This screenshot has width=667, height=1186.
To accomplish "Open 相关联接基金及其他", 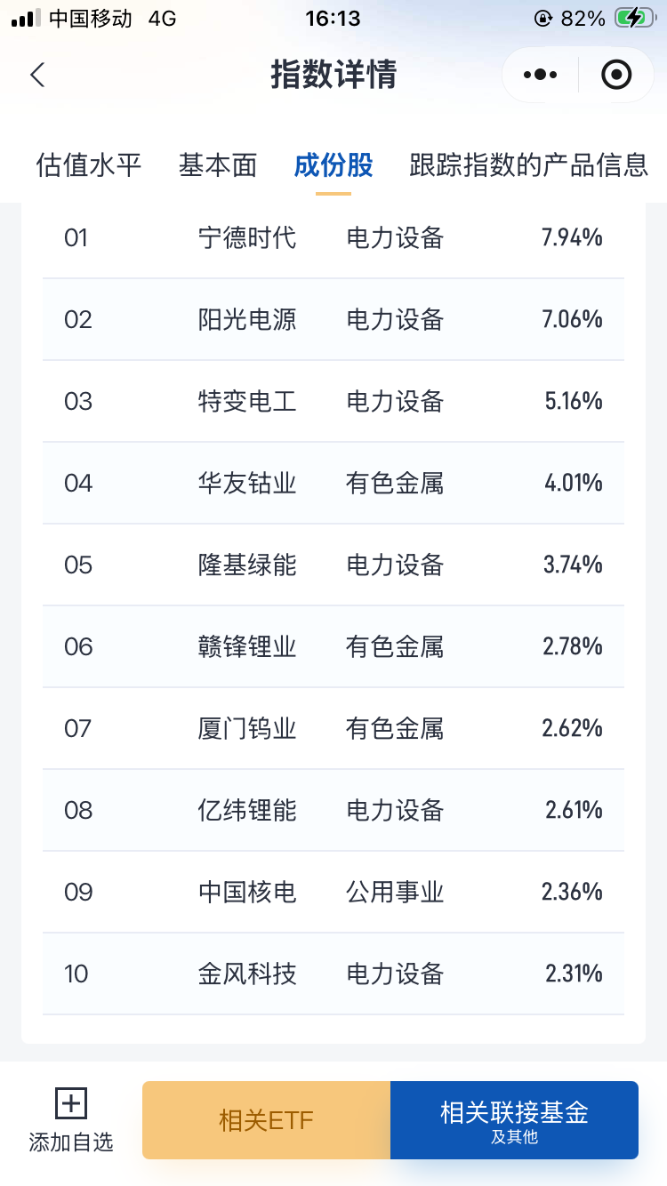I will coord(514,1120).
